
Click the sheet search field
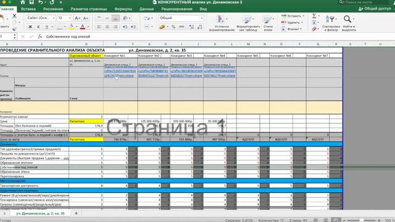[x=364, y=2]
